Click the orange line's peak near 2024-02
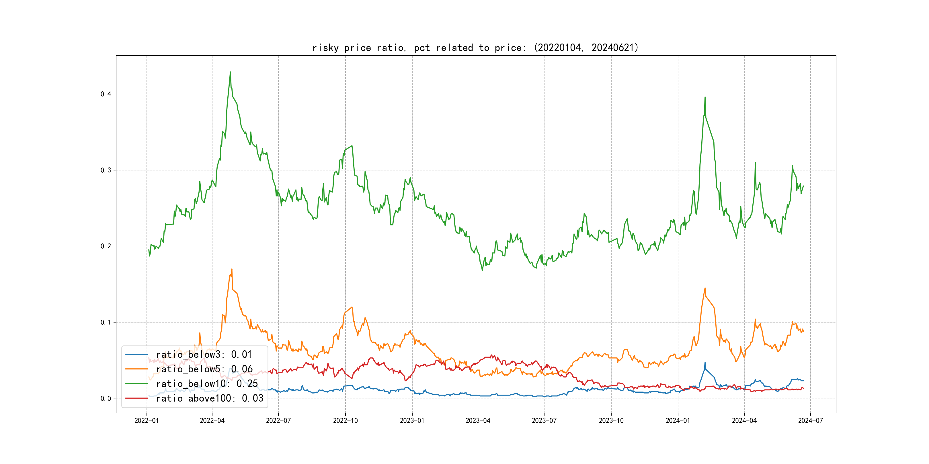 tap(705, 288)
